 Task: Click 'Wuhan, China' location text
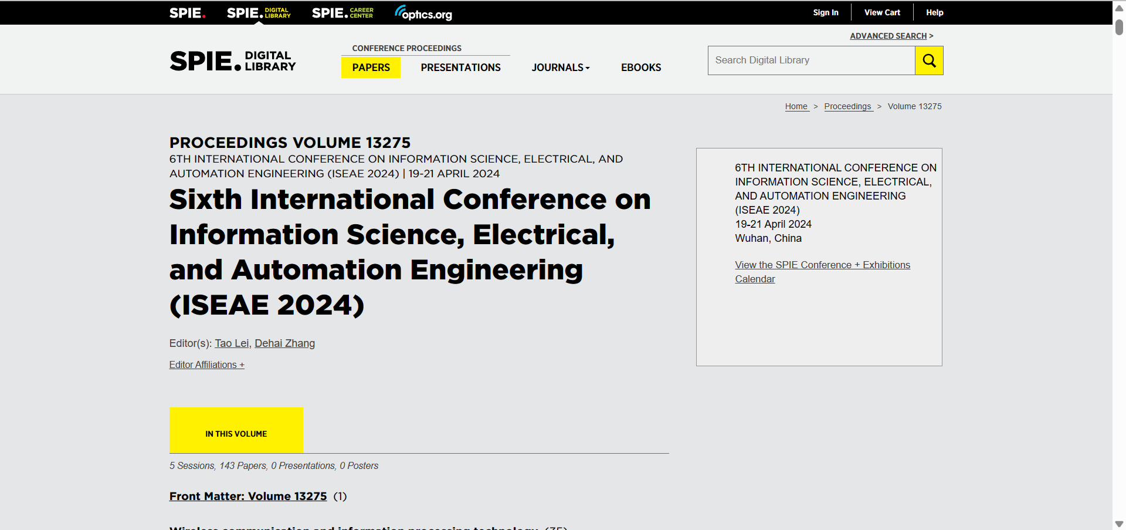click(768, 238)
